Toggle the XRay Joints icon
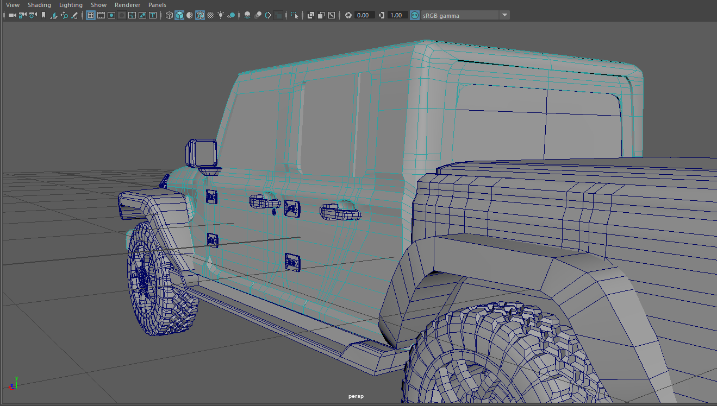Image resolution: width=717 pixels, height=406 pixels. click(332, 15)
